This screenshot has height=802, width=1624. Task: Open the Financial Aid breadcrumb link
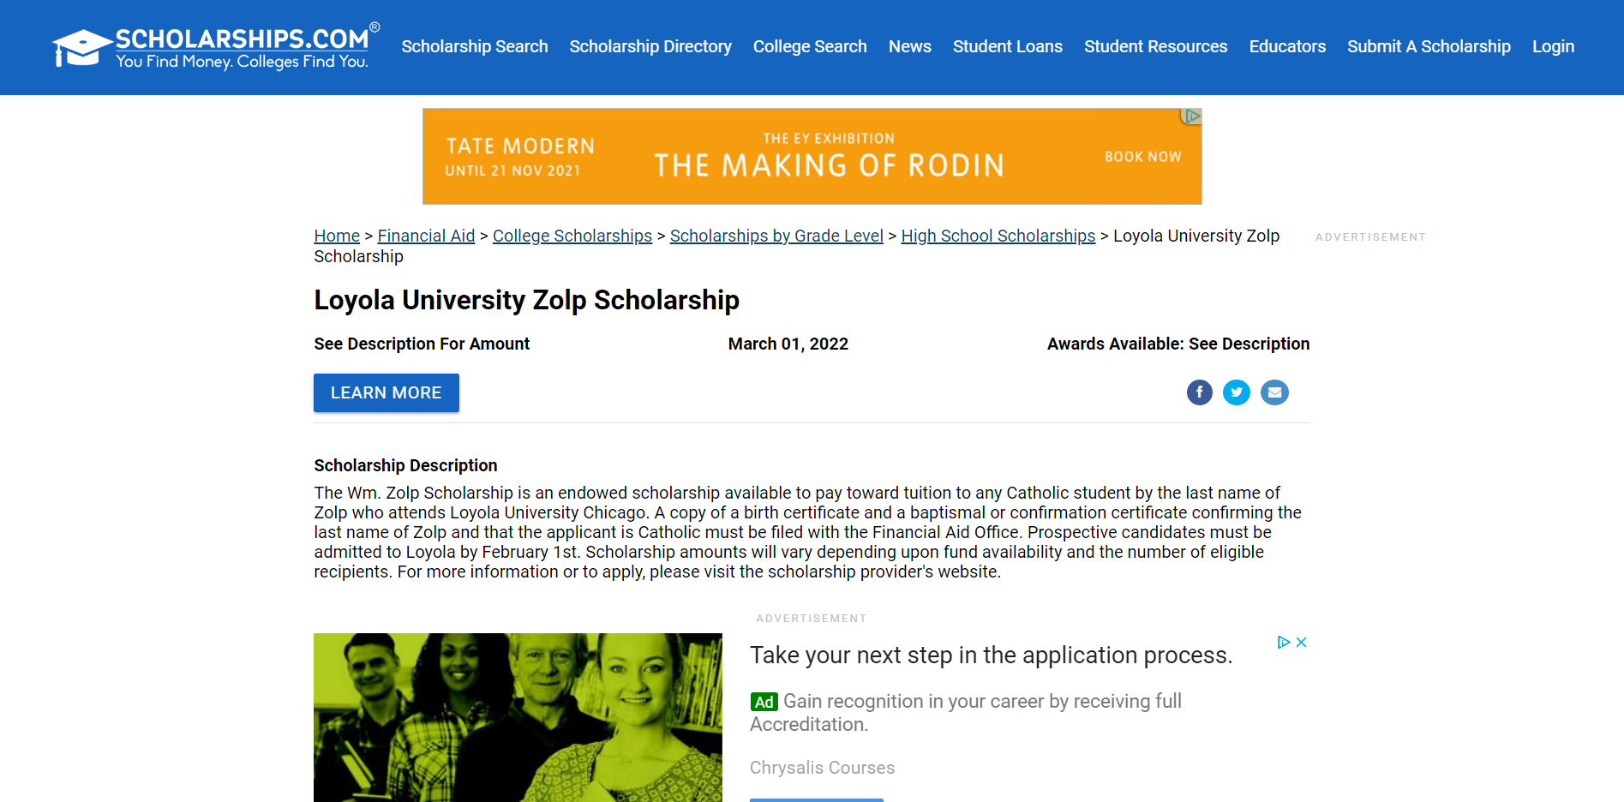click(x=426, y=236)
